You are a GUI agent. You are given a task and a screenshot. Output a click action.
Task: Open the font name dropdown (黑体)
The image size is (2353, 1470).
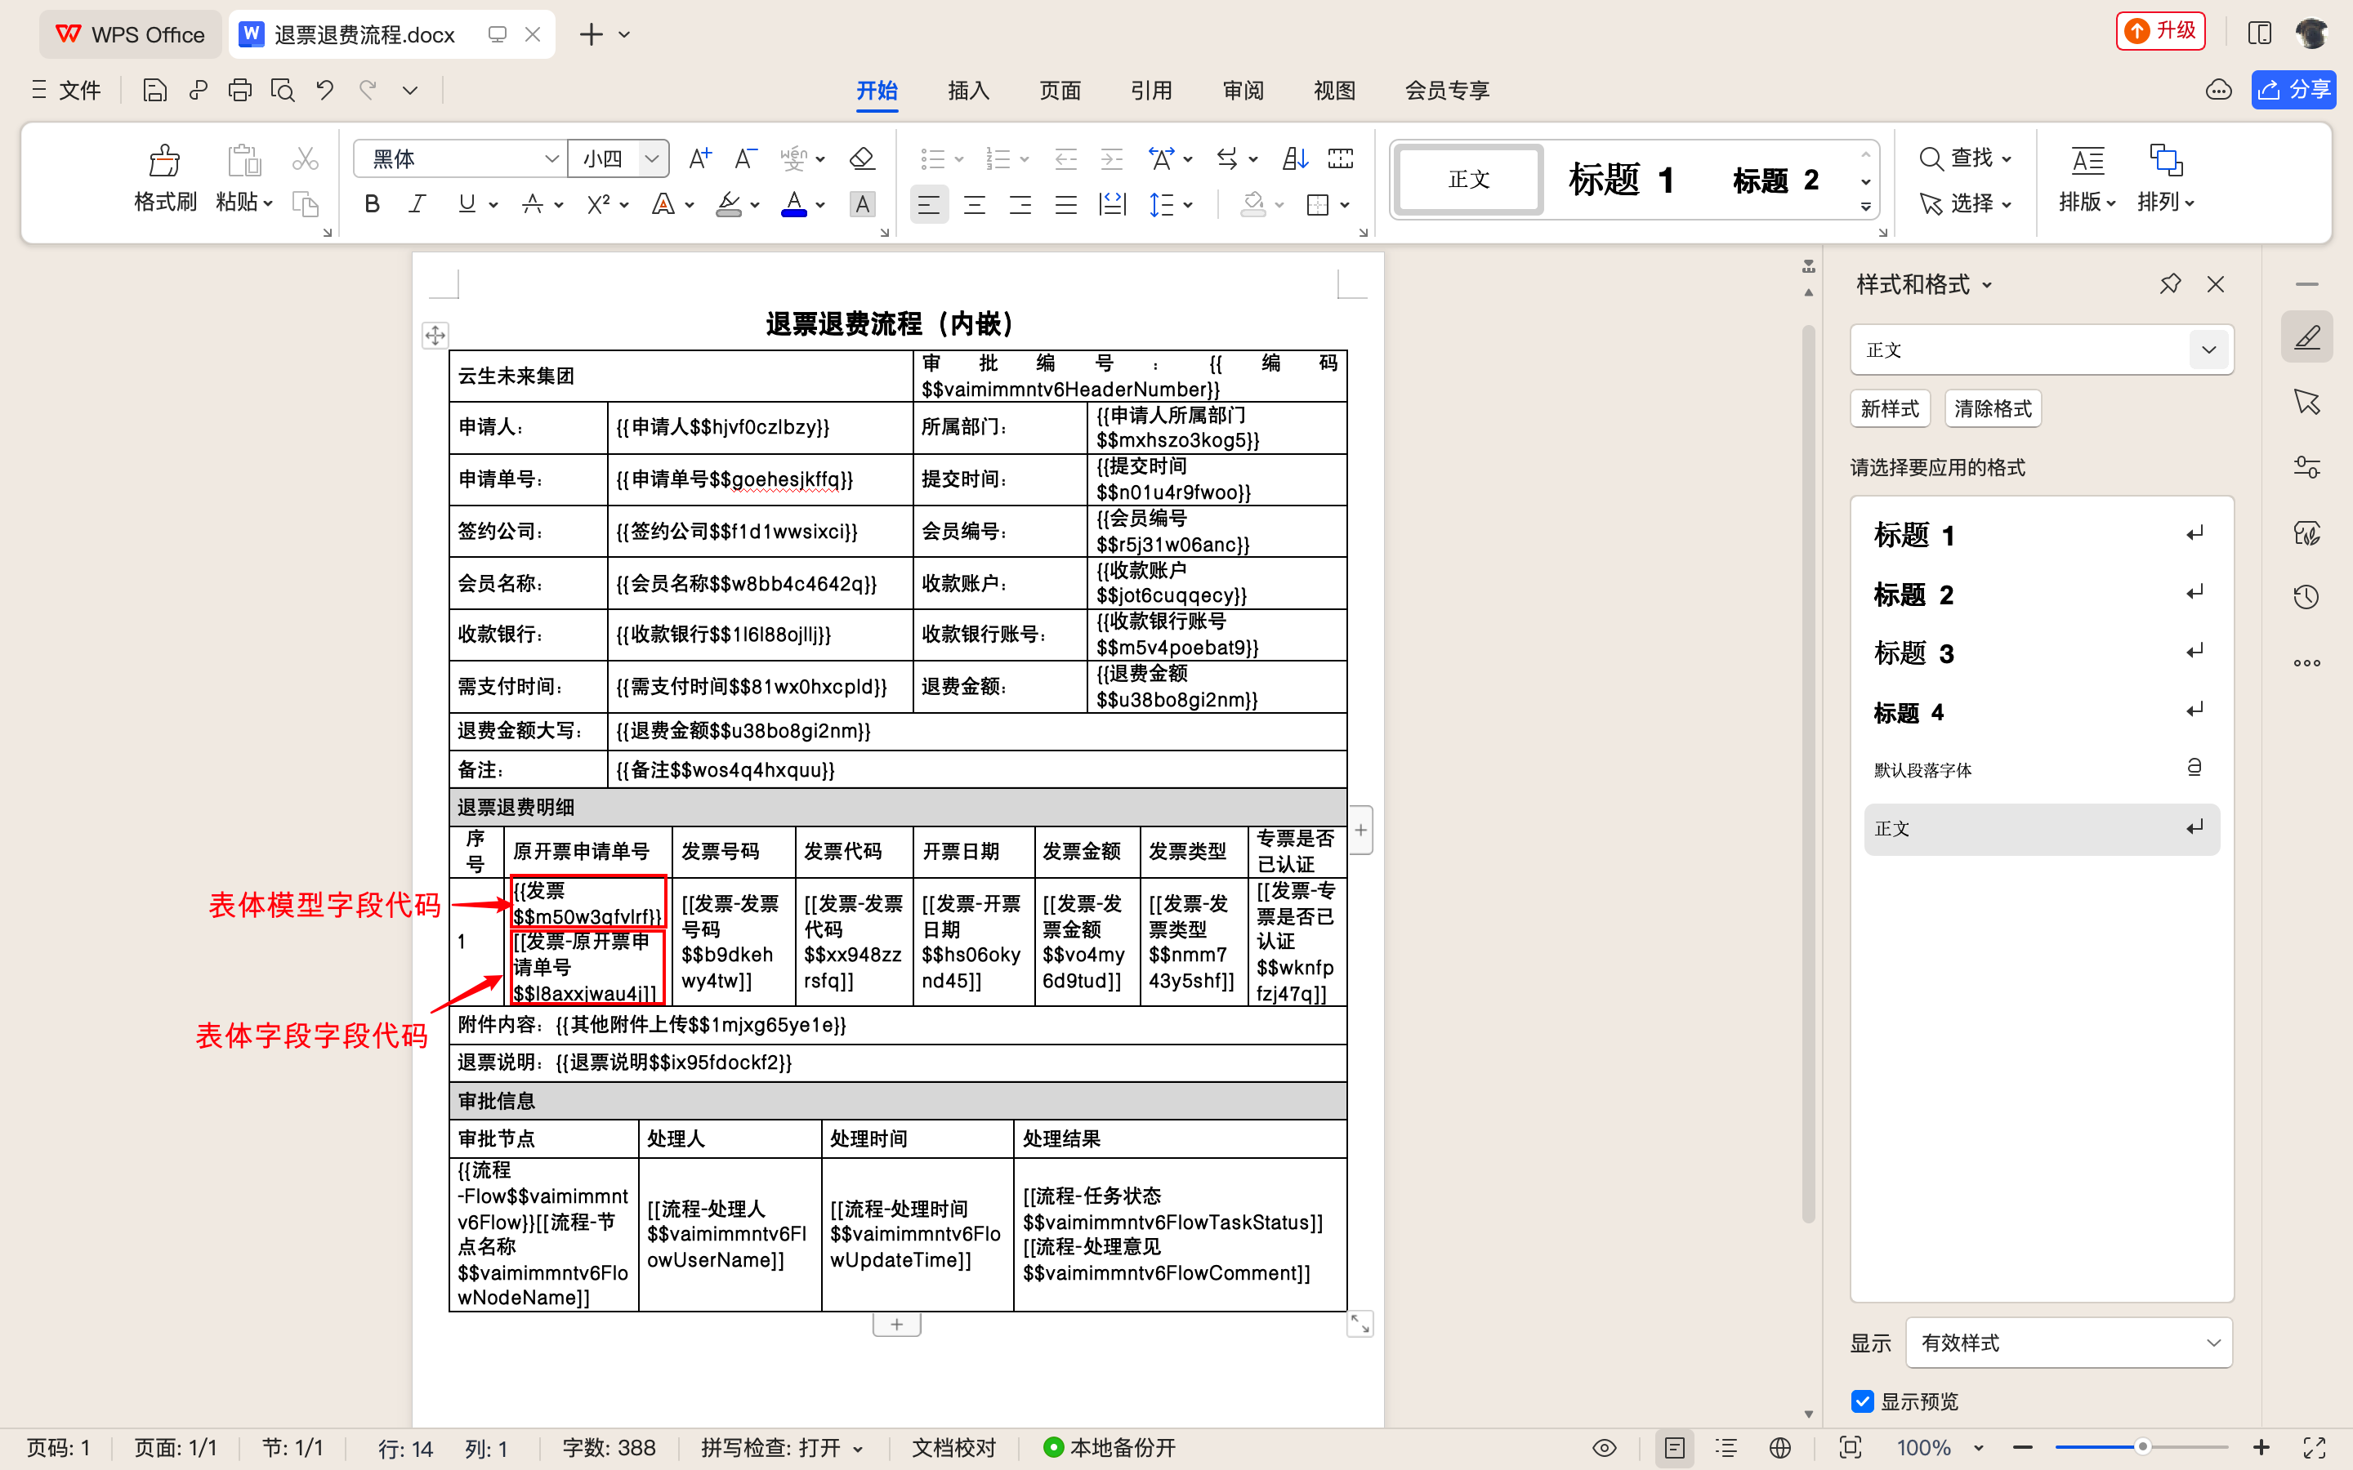[x=551, y=158]
